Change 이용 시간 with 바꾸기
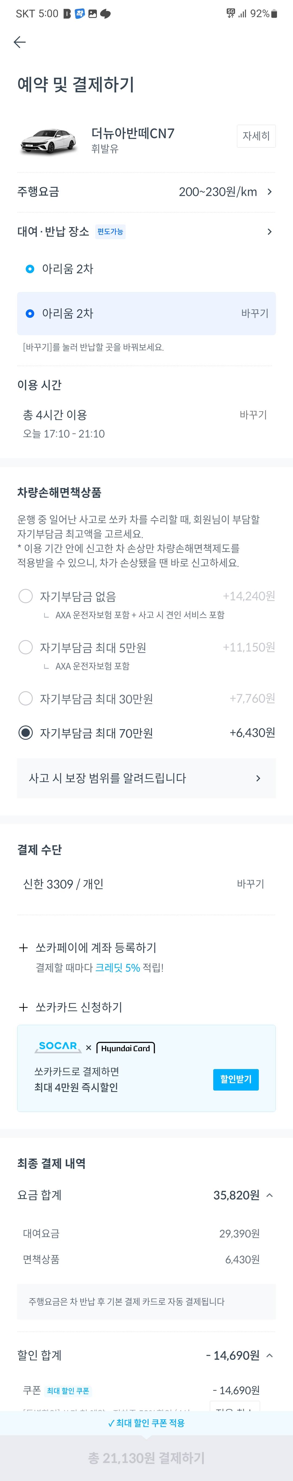 (x=253, y=414)
